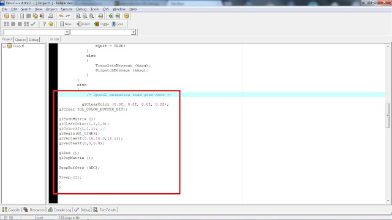Switch to the Classes sidebar tab
Screen dimensions: 392x220
pyautogui.click(x=20, y=40)
